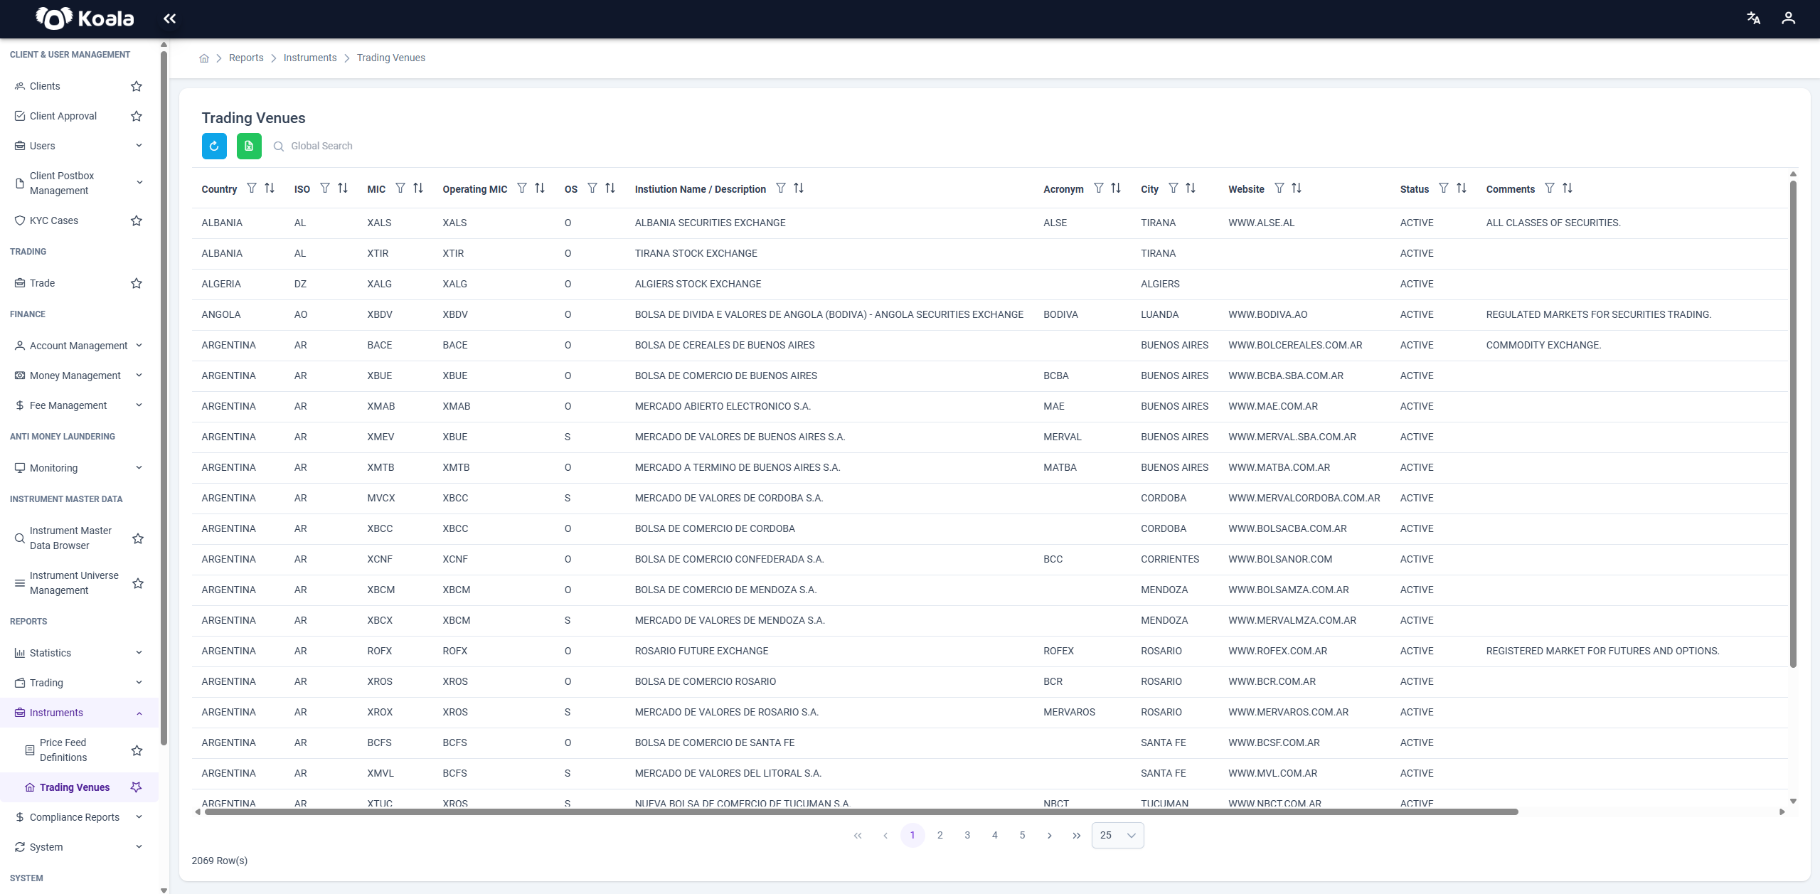Click the horizontal table scrollbar
The width and height of the screenshot is (1820, 894).
[x=861, y=811]
